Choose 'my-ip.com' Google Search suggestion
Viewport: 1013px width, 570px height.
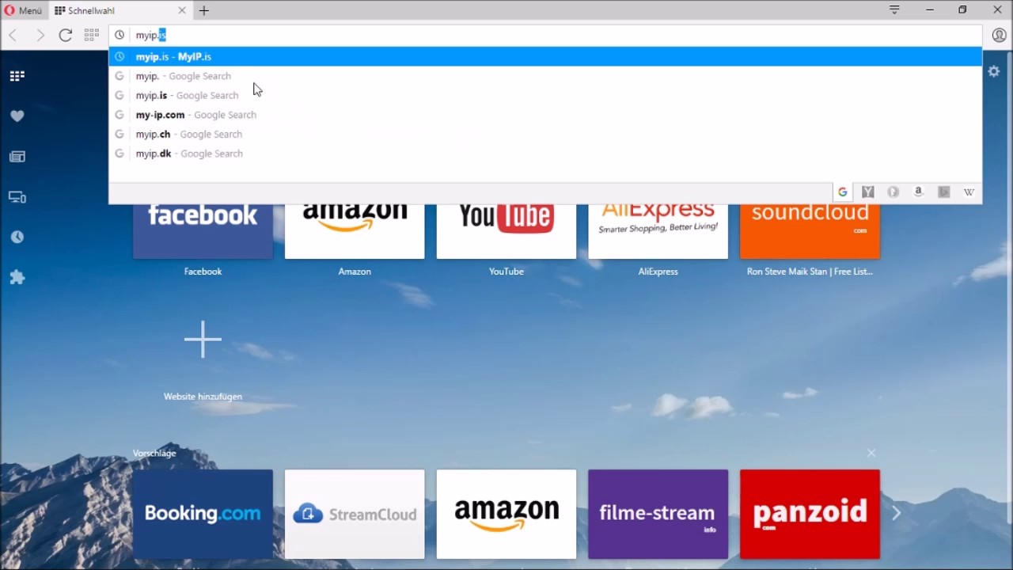(545, 115)
